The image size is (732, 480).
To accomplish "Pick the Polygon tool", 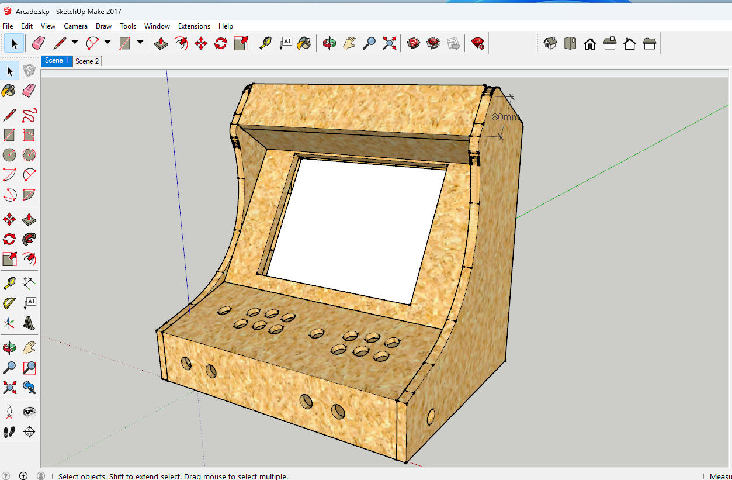I will point(29,155).
